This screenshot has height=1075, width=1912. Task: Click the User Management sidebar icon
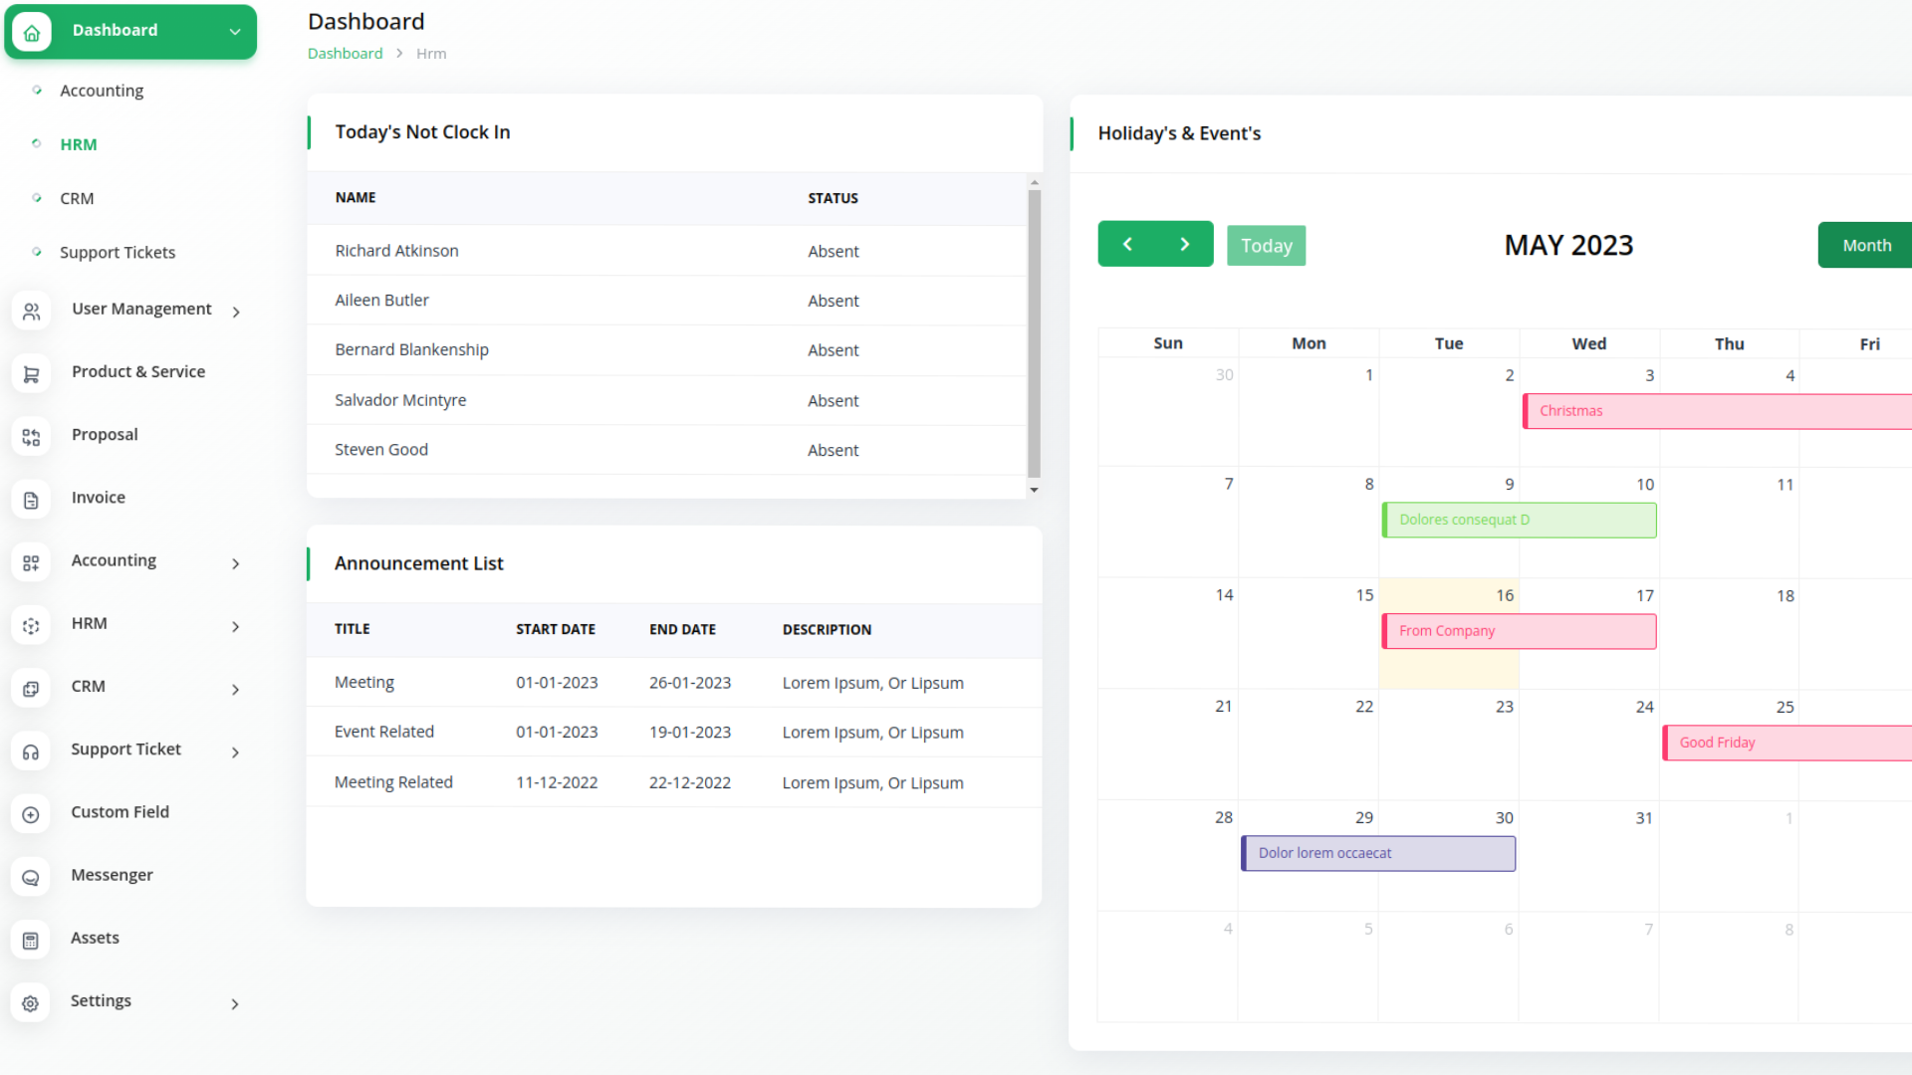pyautogui.click(x=32, y=310)
